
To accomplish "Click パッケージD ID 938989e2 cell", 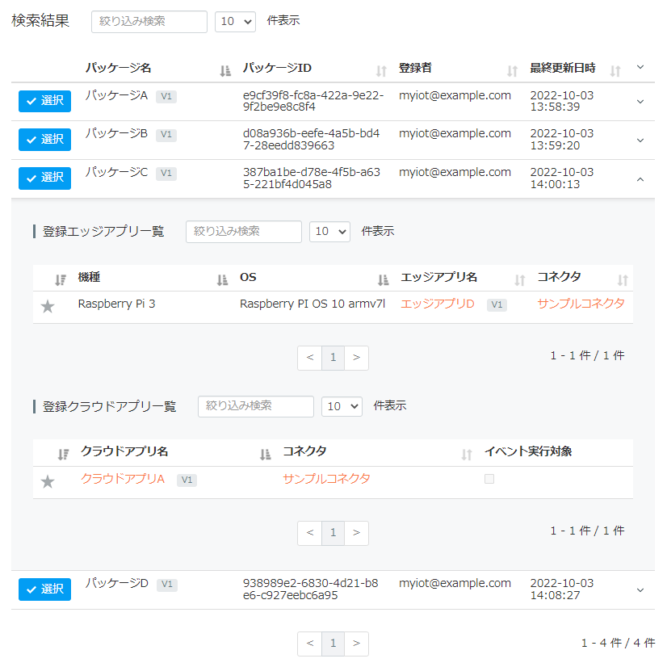I will [x=311, y=589].
